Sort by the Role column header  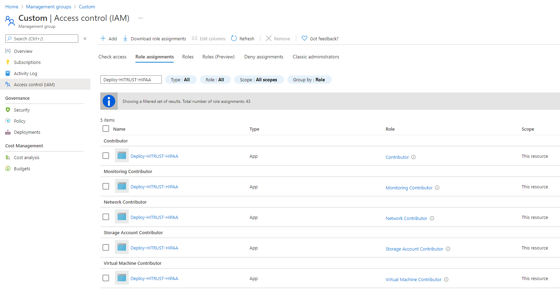(390, 129)
